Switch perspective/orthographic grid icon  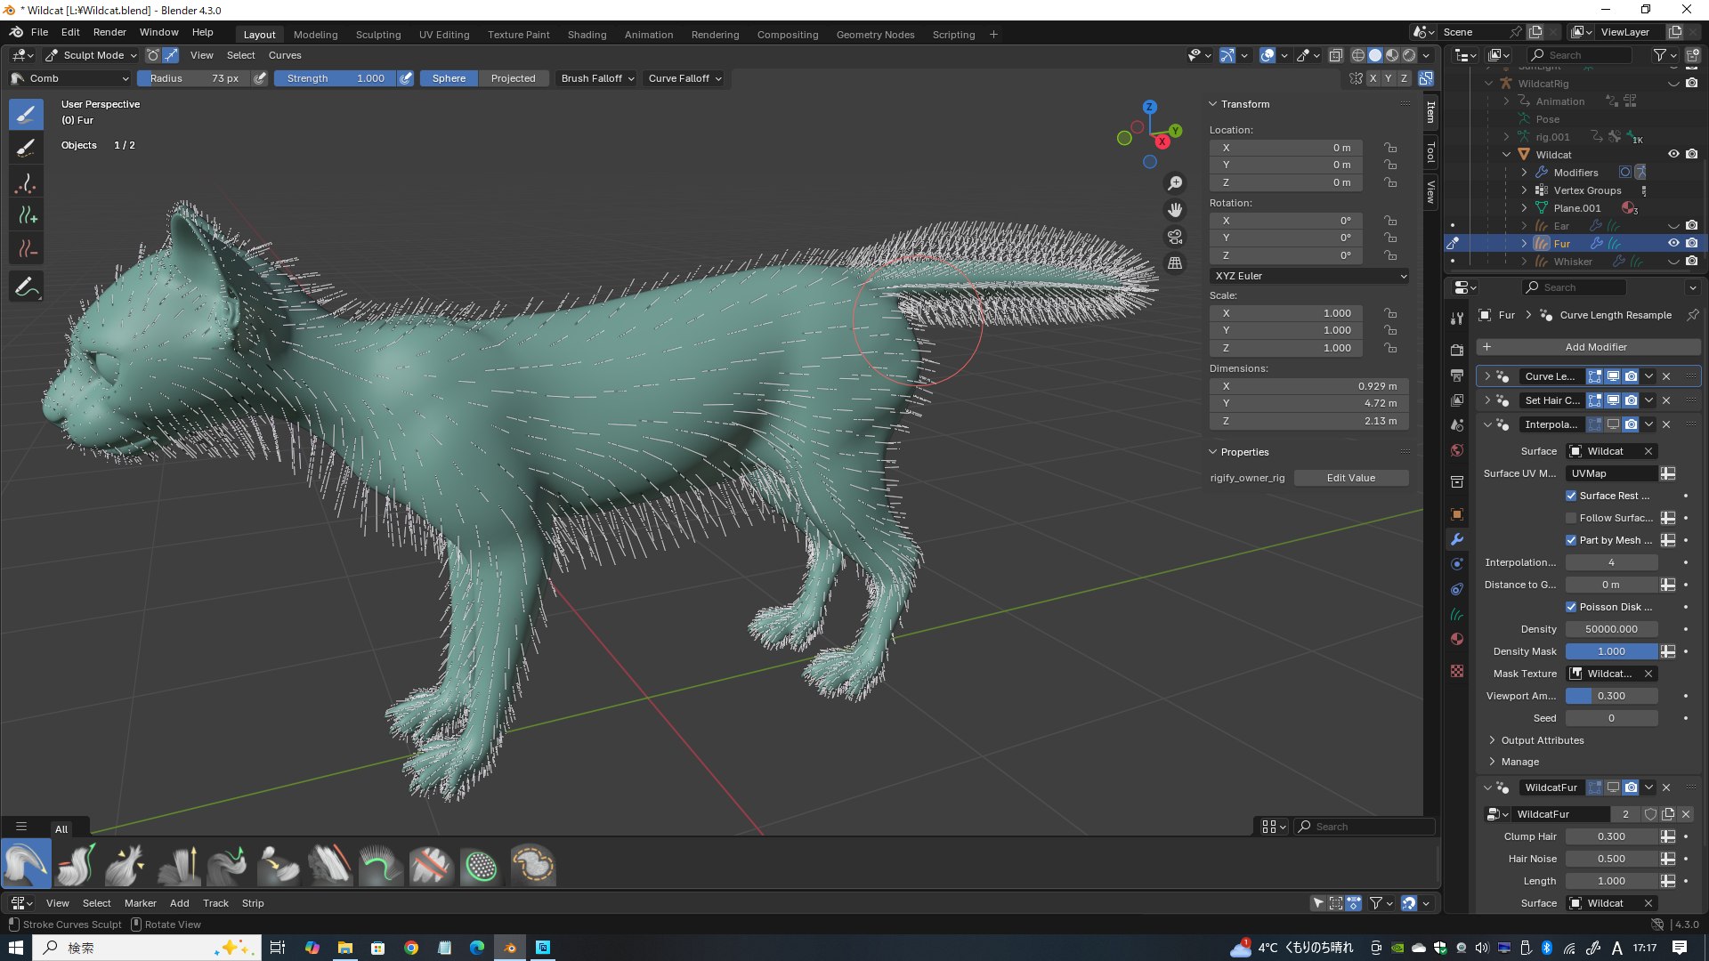[x=1175, y=263]
